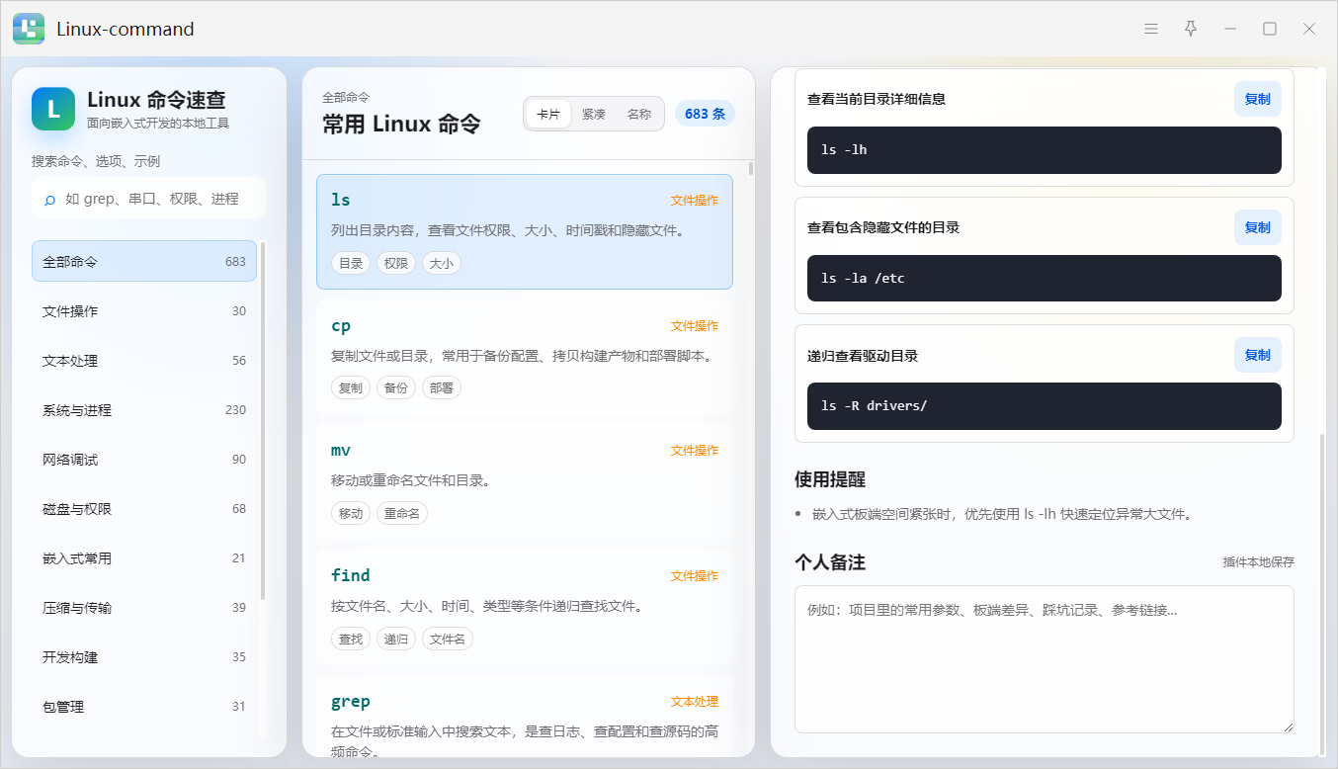The image size is (1338, 769).
Task: Switch to 名称 view mode
Action: 639,114
